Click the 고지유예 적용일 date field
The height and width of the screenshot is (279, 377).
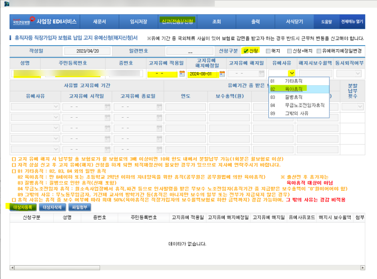click(x=162, y=74)
